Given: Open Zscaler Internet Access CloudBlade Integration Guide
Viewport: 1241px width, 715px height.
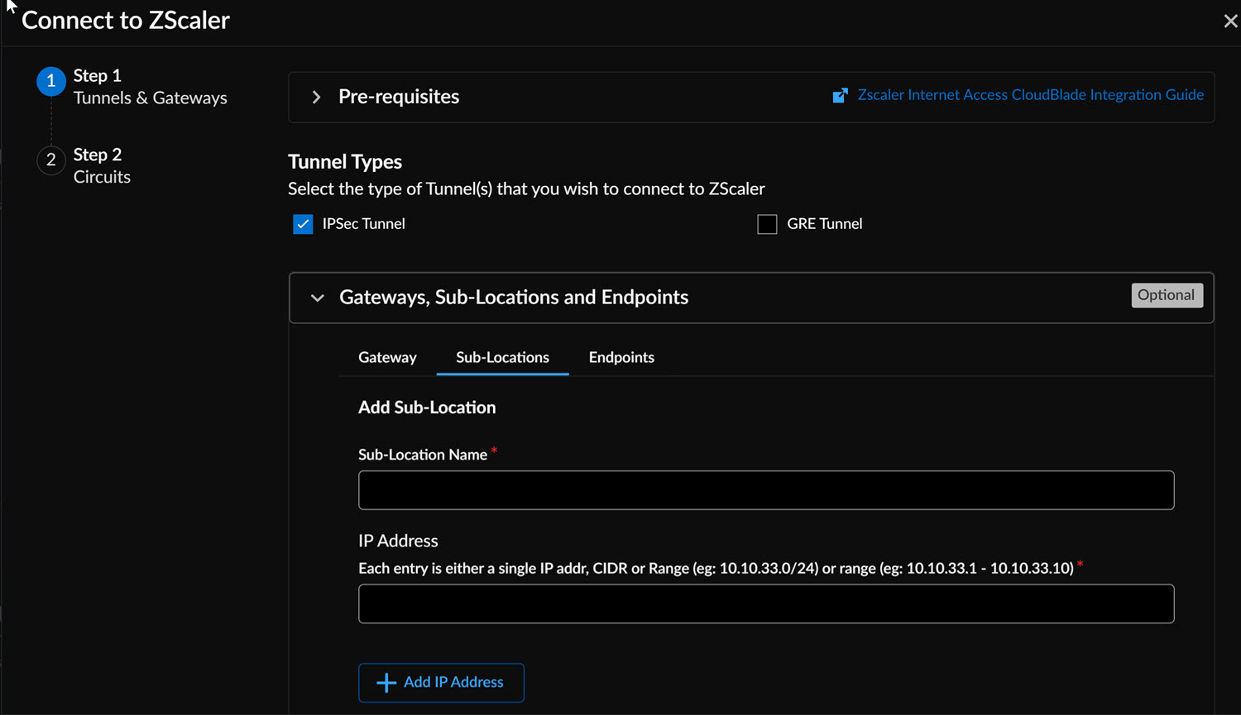Looking at the screenshot, I should pos(1030,95).
